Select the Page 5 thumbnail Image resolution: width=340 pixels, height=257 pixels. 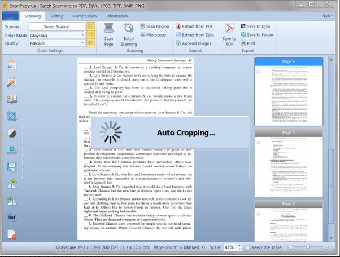click(x=289, y=163)
